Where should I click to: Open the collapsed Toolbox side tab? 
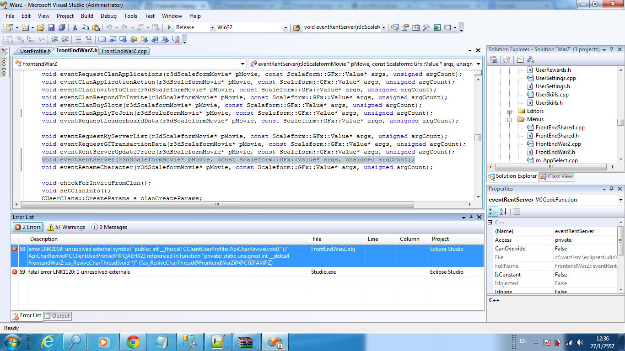pos(5,62)
